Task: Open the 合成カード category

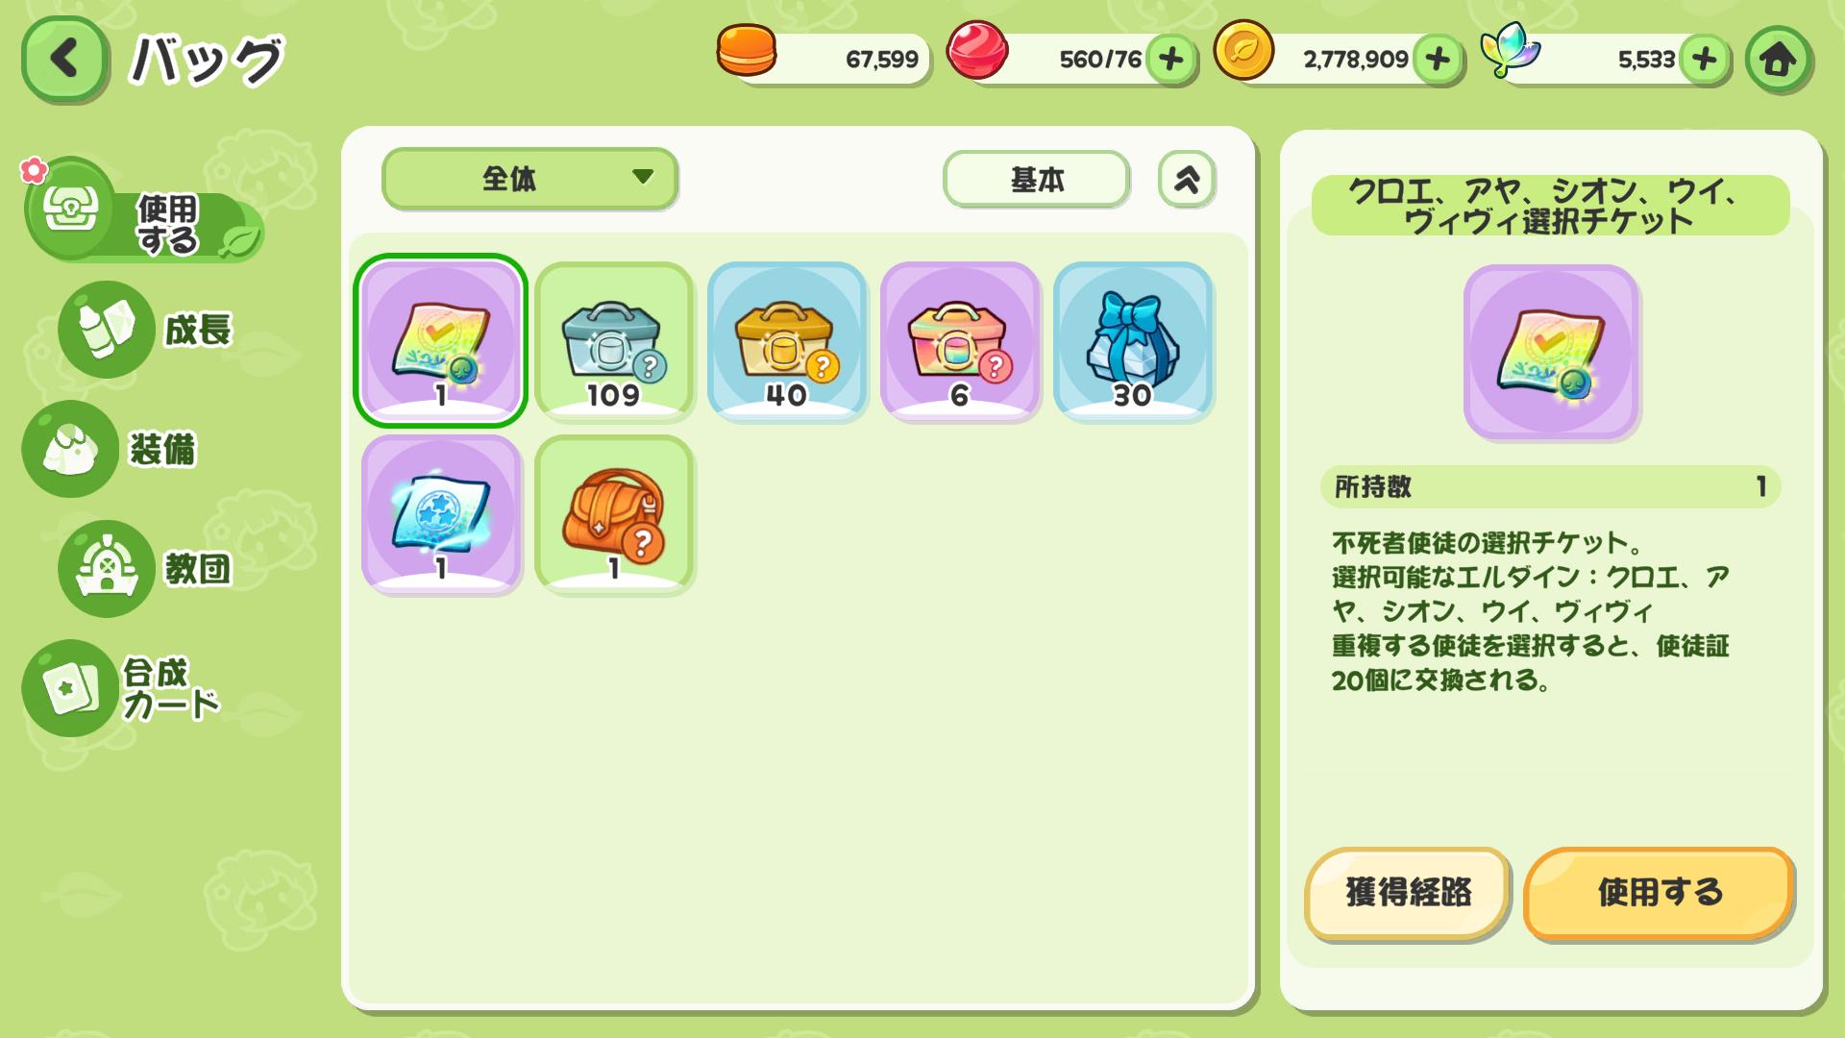Action: click(x=123, y=688)
